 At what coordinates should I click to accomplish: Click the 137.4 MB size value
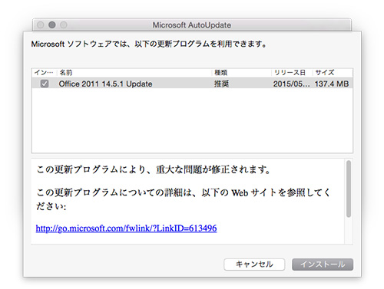pyautogui.click(x=332, y=84)
